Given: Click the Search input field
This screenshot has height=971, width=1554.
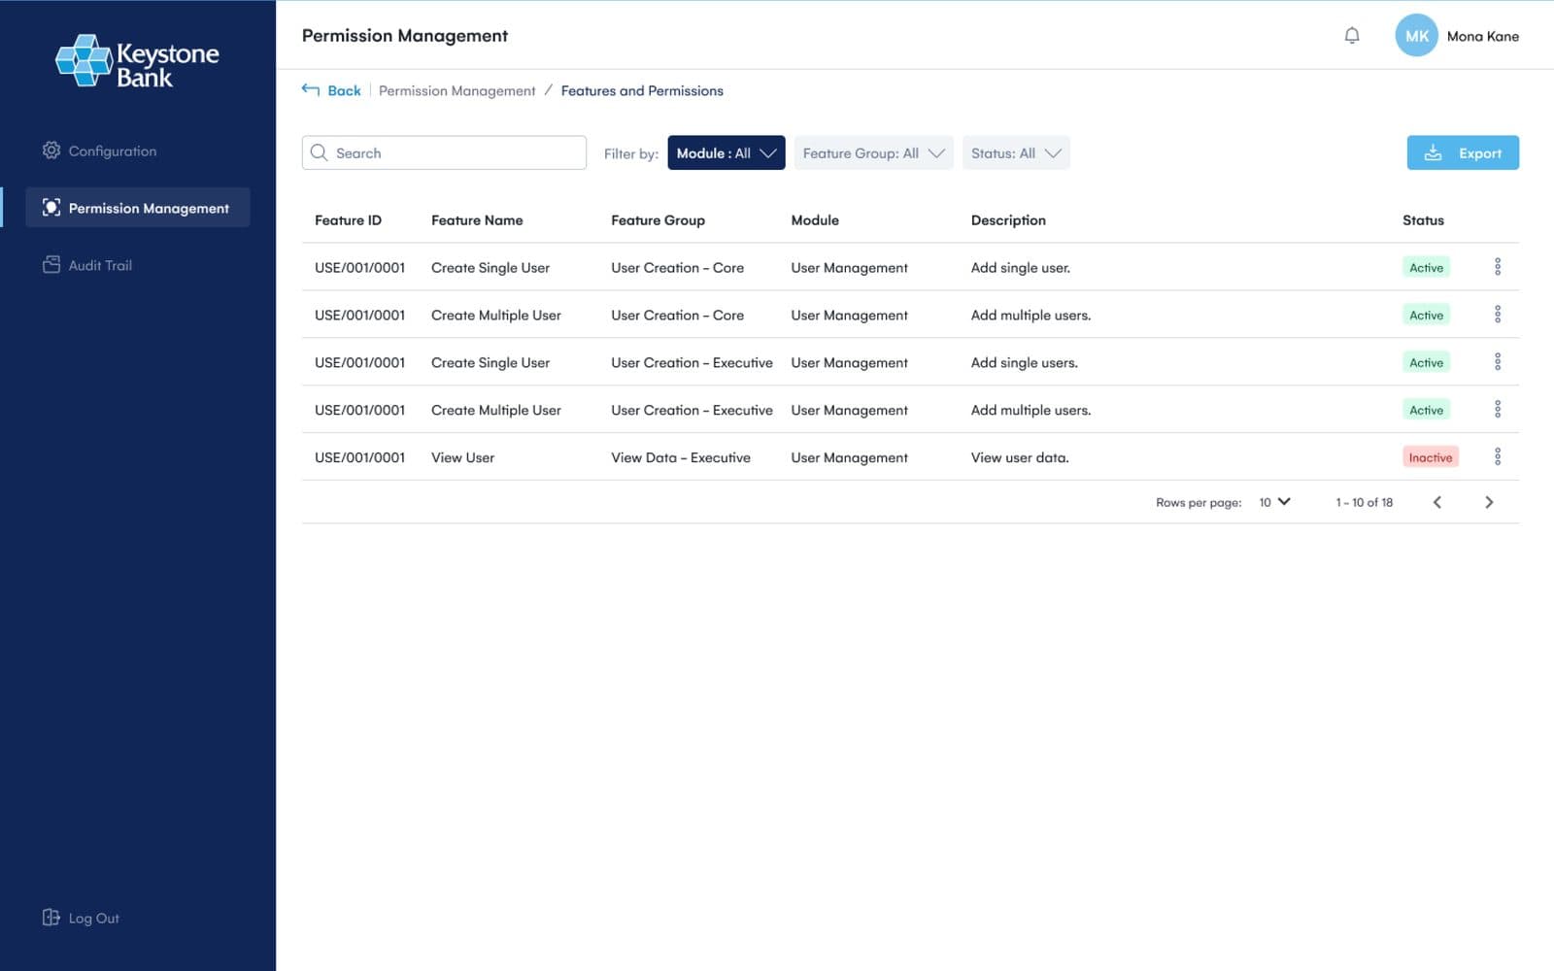Looking at the screenshot, I should point(444,152).
